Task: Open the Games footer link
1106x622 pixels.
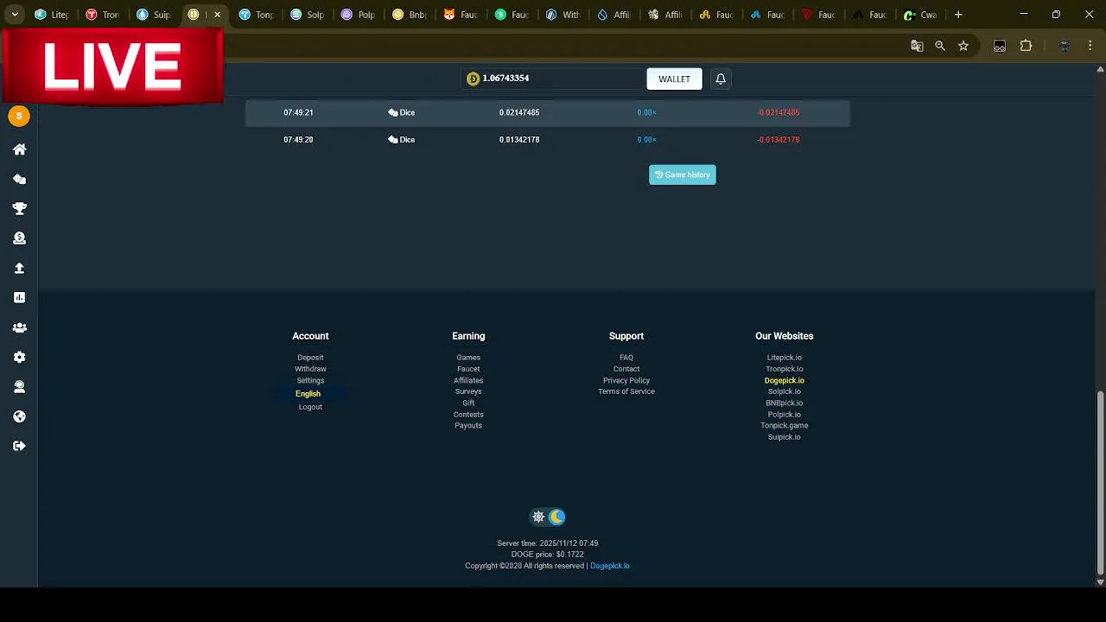Action: pyautogui.click(x=468, y=358)
